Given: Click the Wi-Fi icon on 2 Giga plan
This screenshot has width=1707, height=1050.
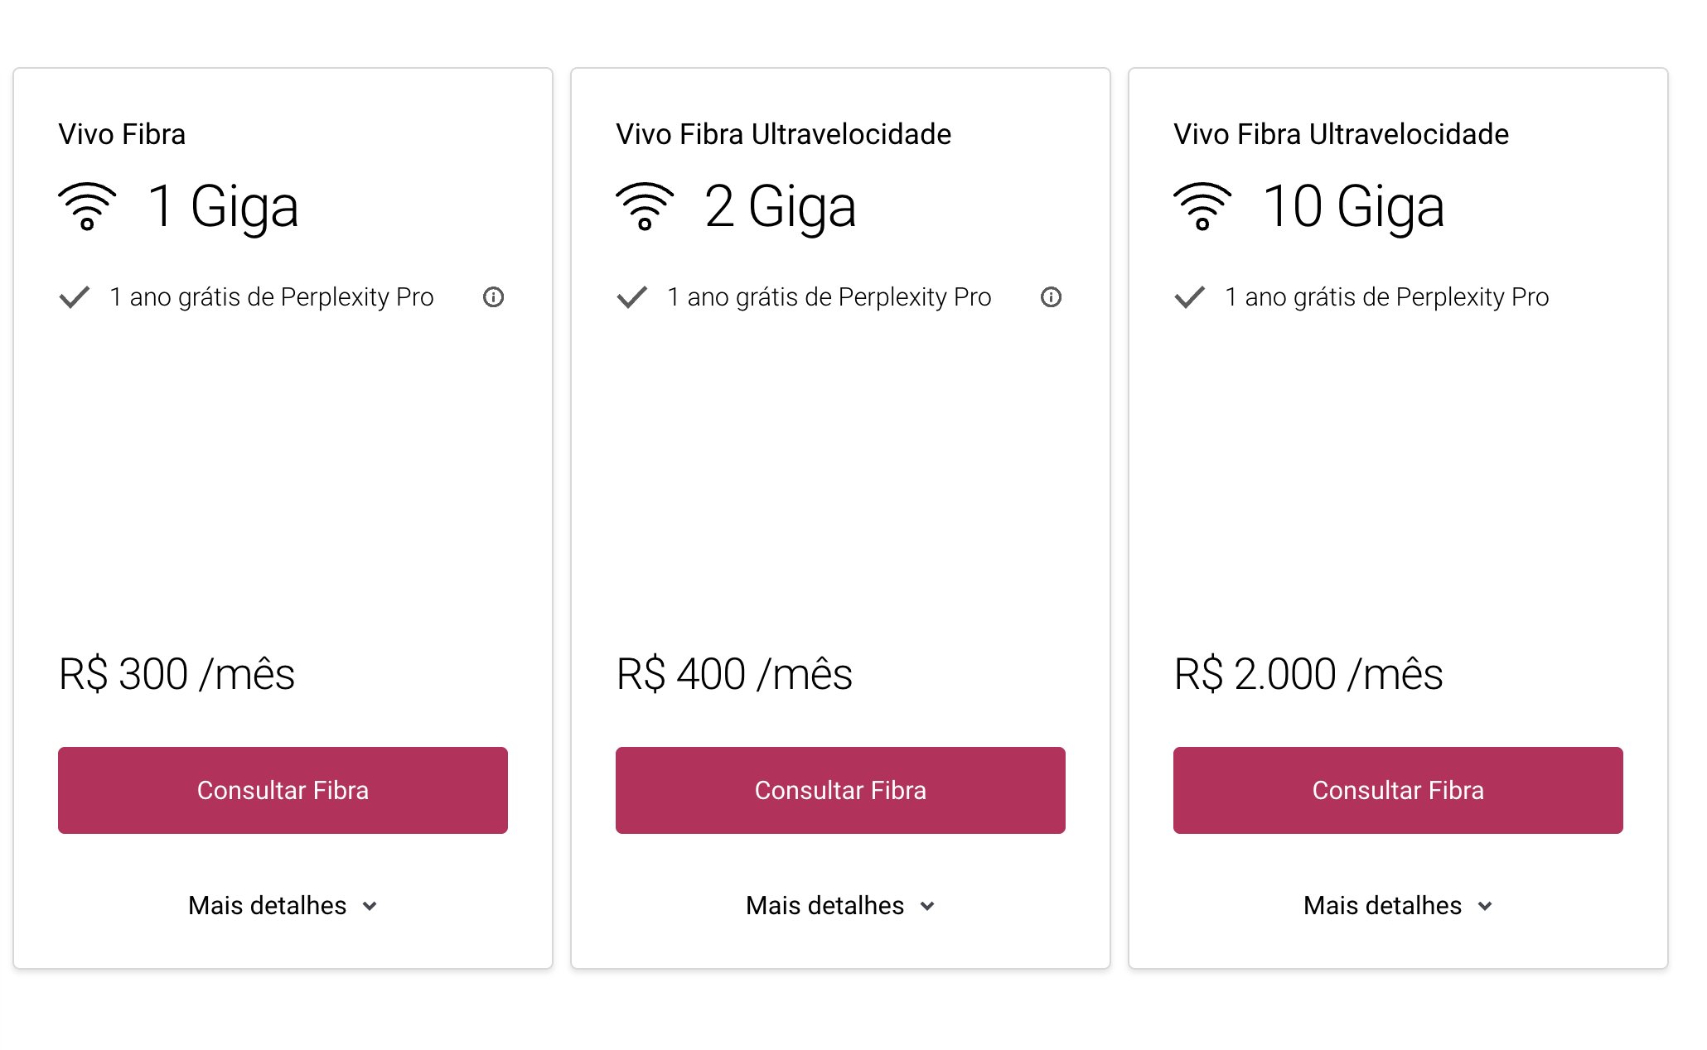Looking at the screenshot, I should click(x=645, y=206).
